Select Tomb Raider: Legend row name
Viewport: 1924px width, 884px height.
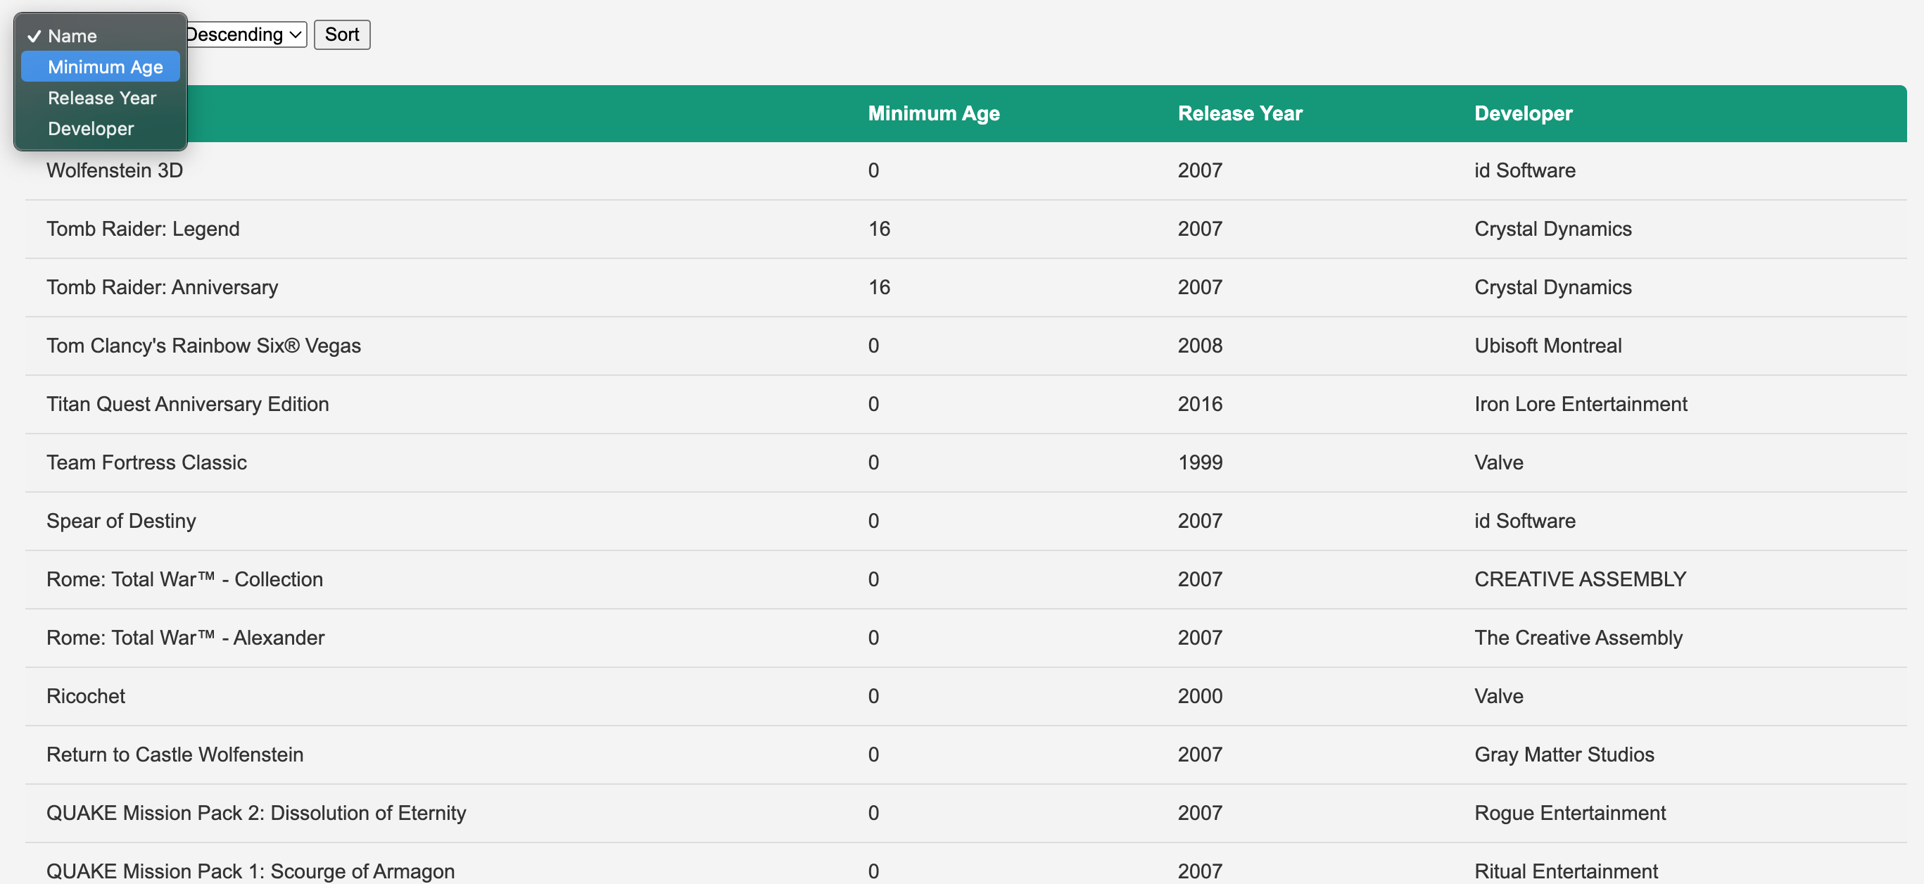[x=144, y=229]
